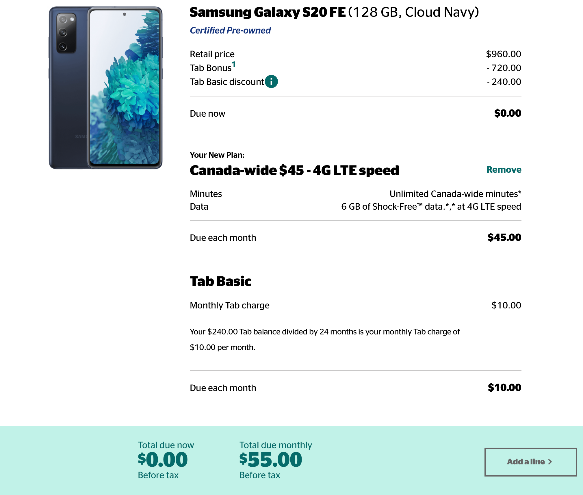
Task: Click the Samsung Galaxy S20 FE title
Action: pos(334,12)
